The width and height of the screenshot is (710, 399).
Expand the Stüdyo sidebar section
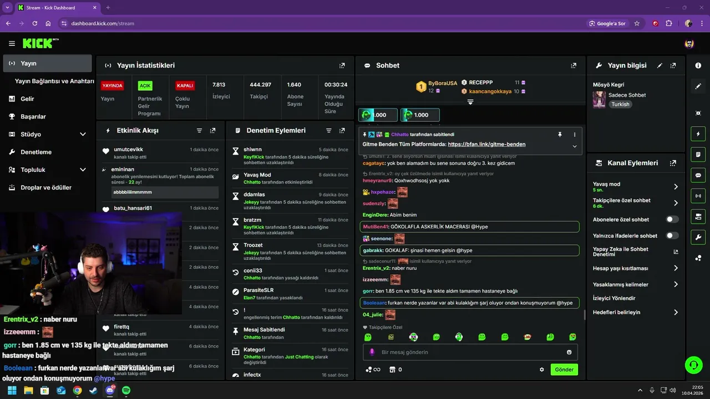point(83,134)
